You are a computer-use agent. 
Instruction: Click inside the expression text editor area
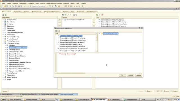[x=99, y=62]
